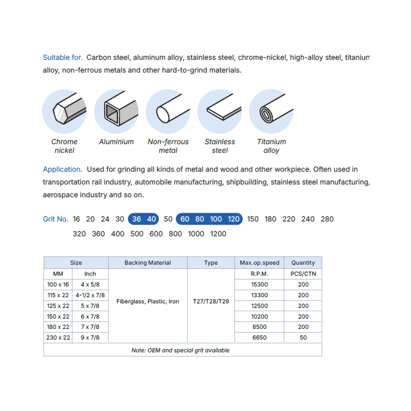
Task: Click the Aluminium square tube icon
Action: 116,112
